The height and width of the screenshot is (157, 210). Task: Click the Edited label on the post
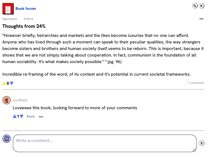click(x=29, y=19)
